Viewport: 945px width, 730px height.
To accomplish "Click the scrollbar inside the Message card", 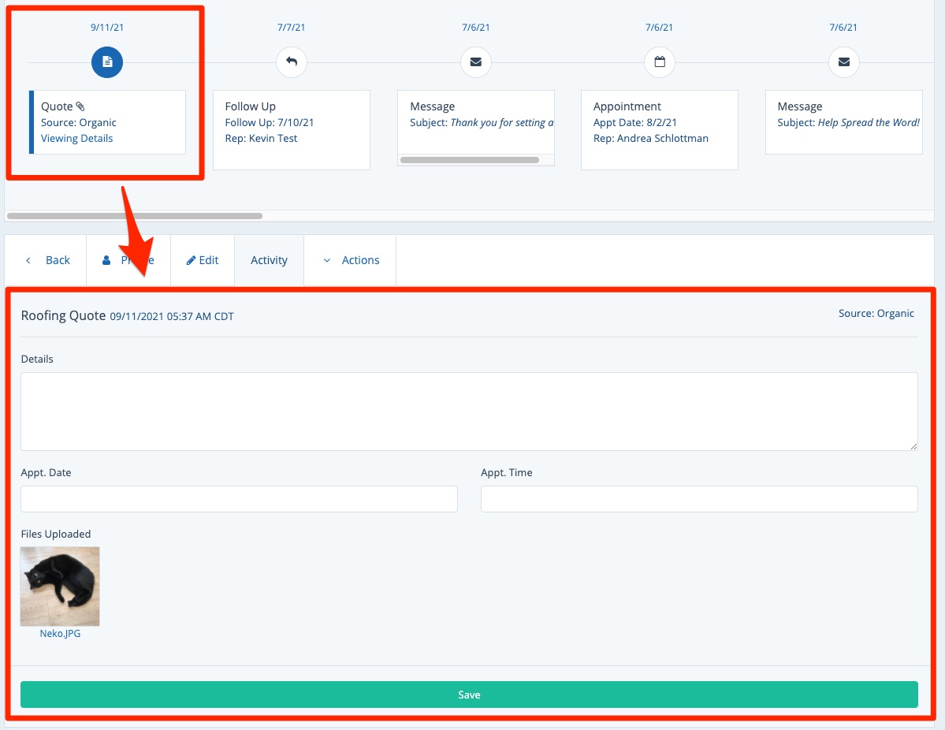I will [x=470, y=160].
